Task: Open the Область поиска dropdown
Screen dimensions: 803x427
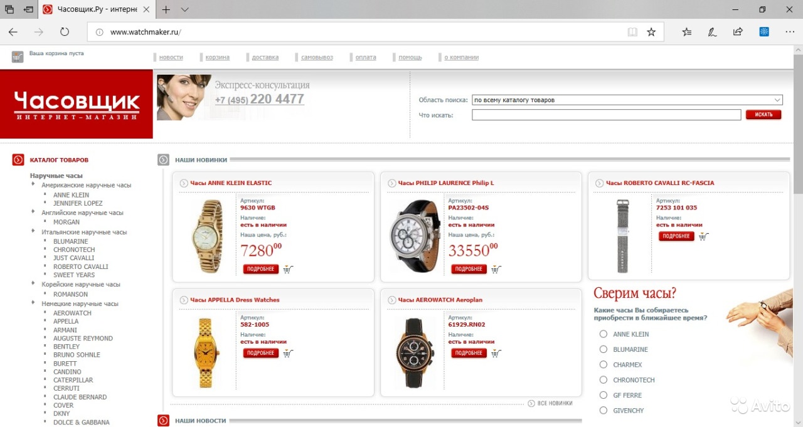Action: coord(627,100)
